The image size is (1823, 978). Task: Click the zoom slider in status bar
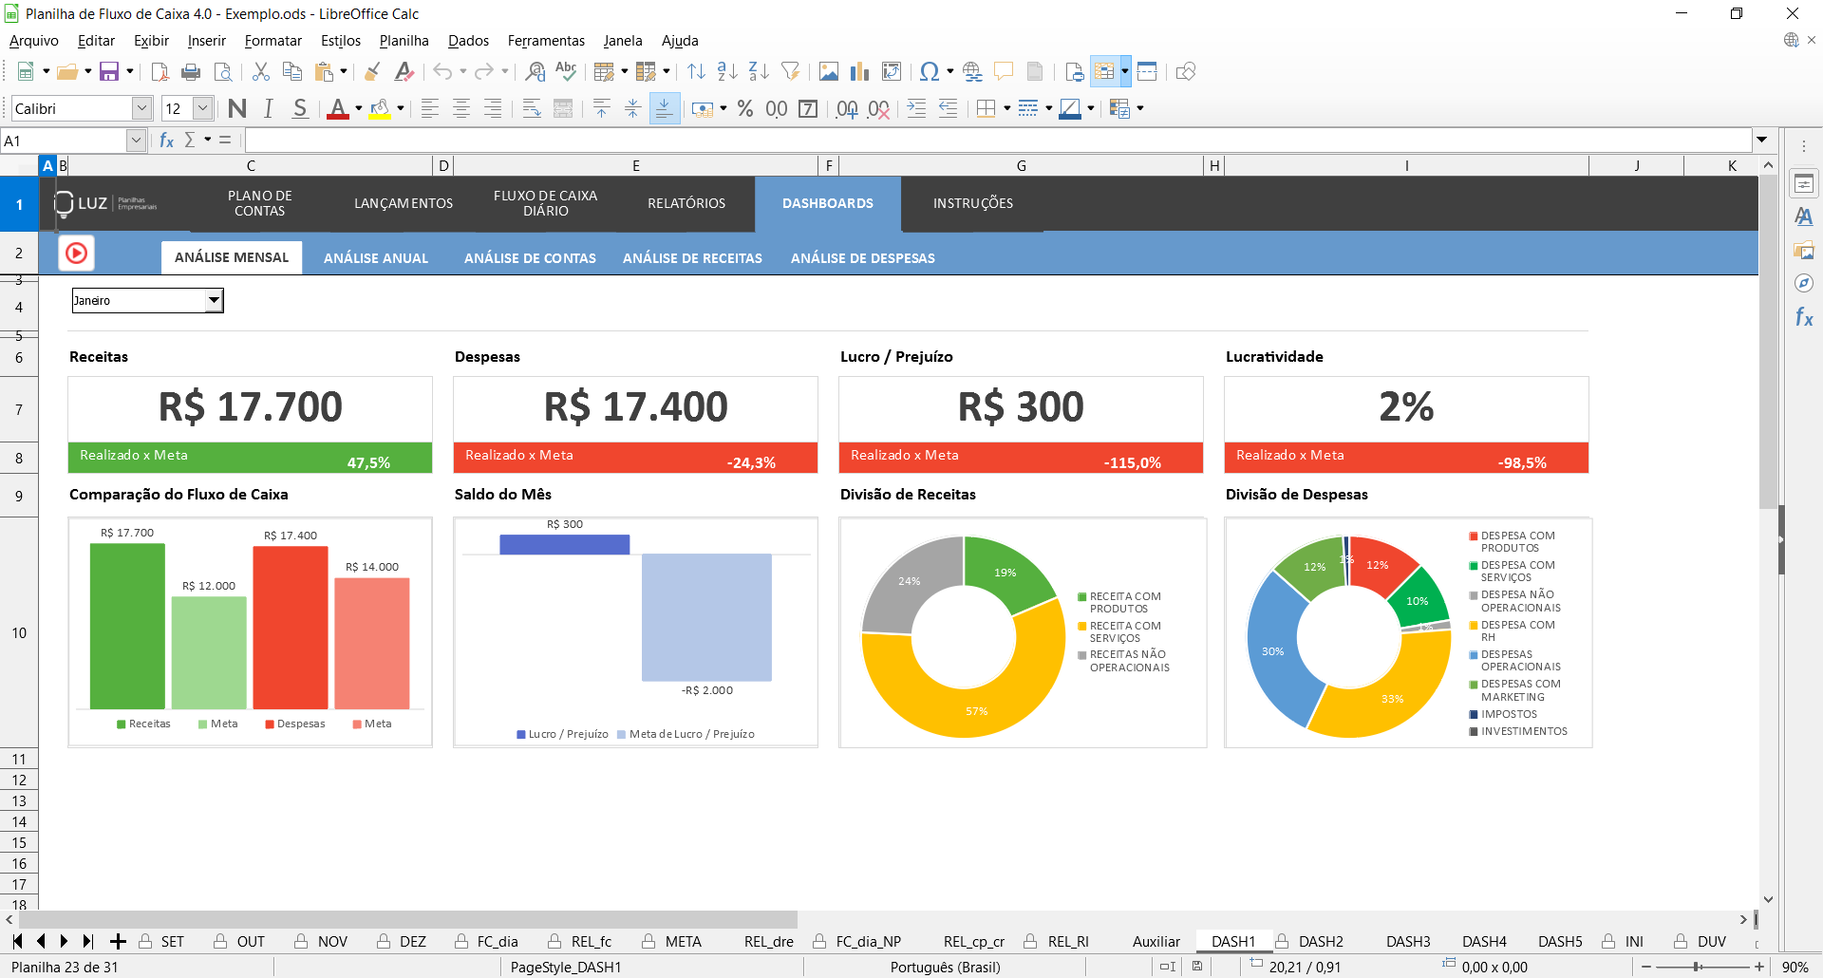1698,967
